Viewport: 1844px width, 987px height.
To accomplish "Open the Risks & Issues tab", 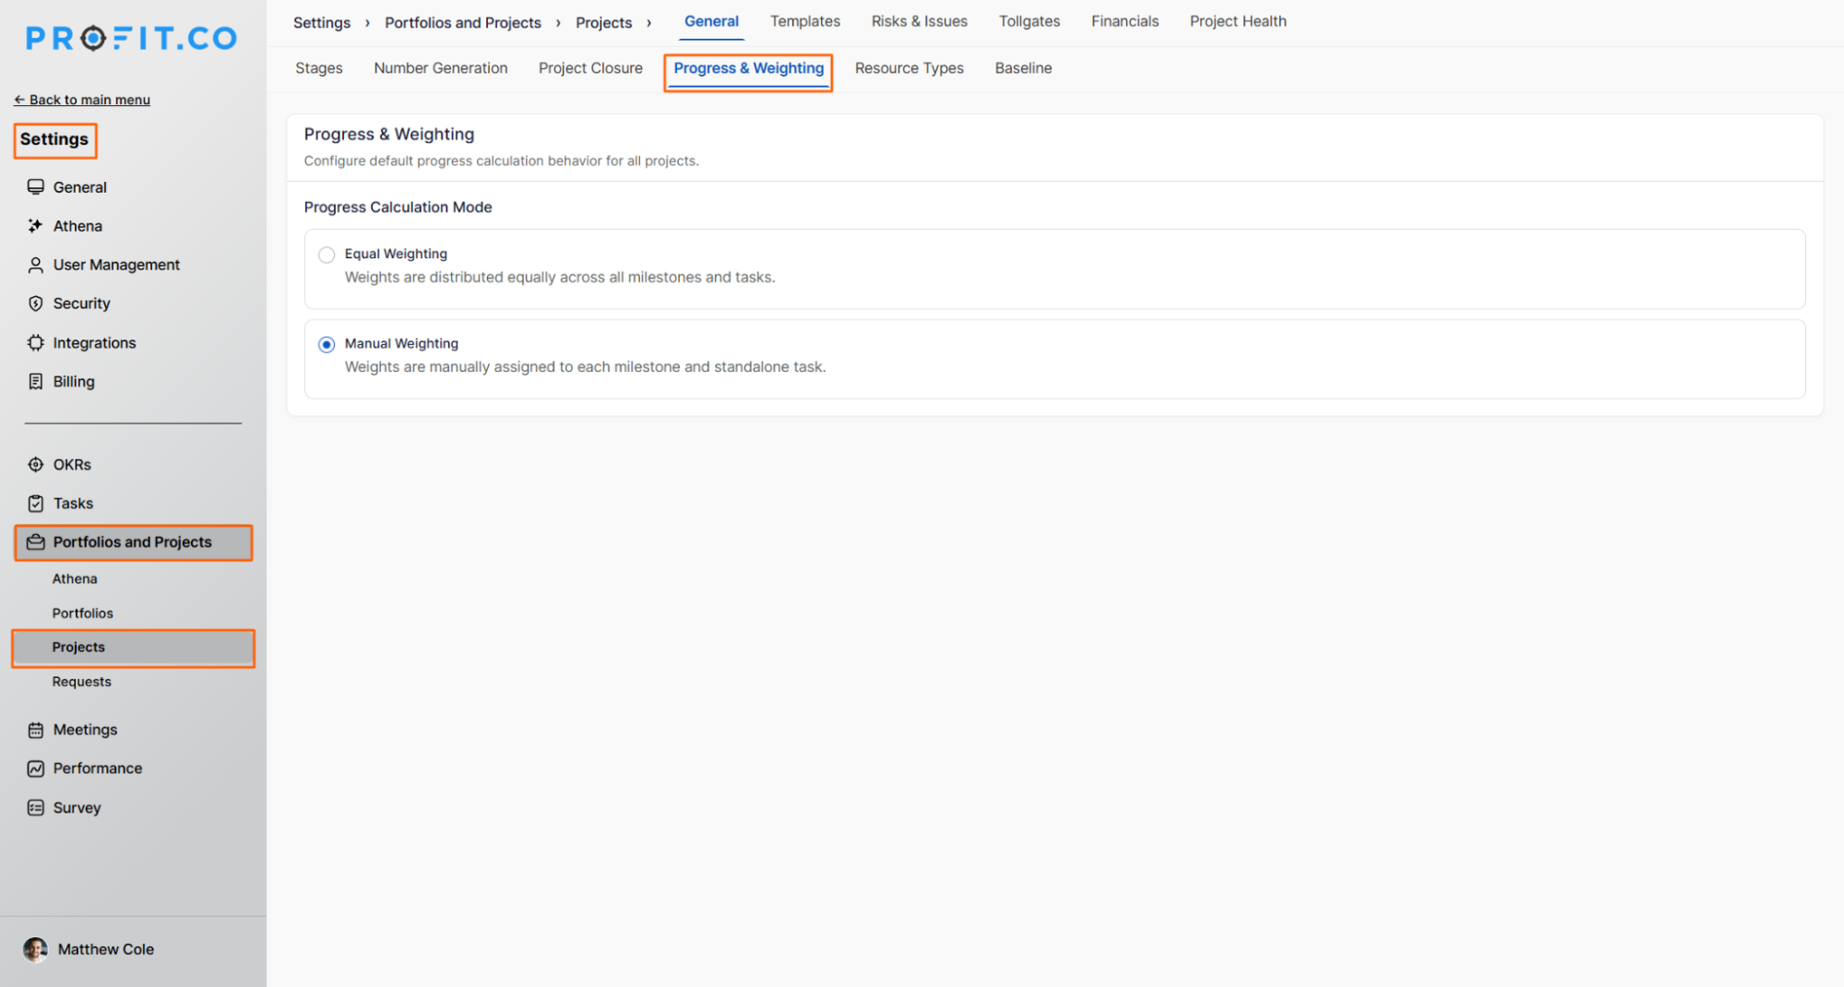I will tap(920, 21).
